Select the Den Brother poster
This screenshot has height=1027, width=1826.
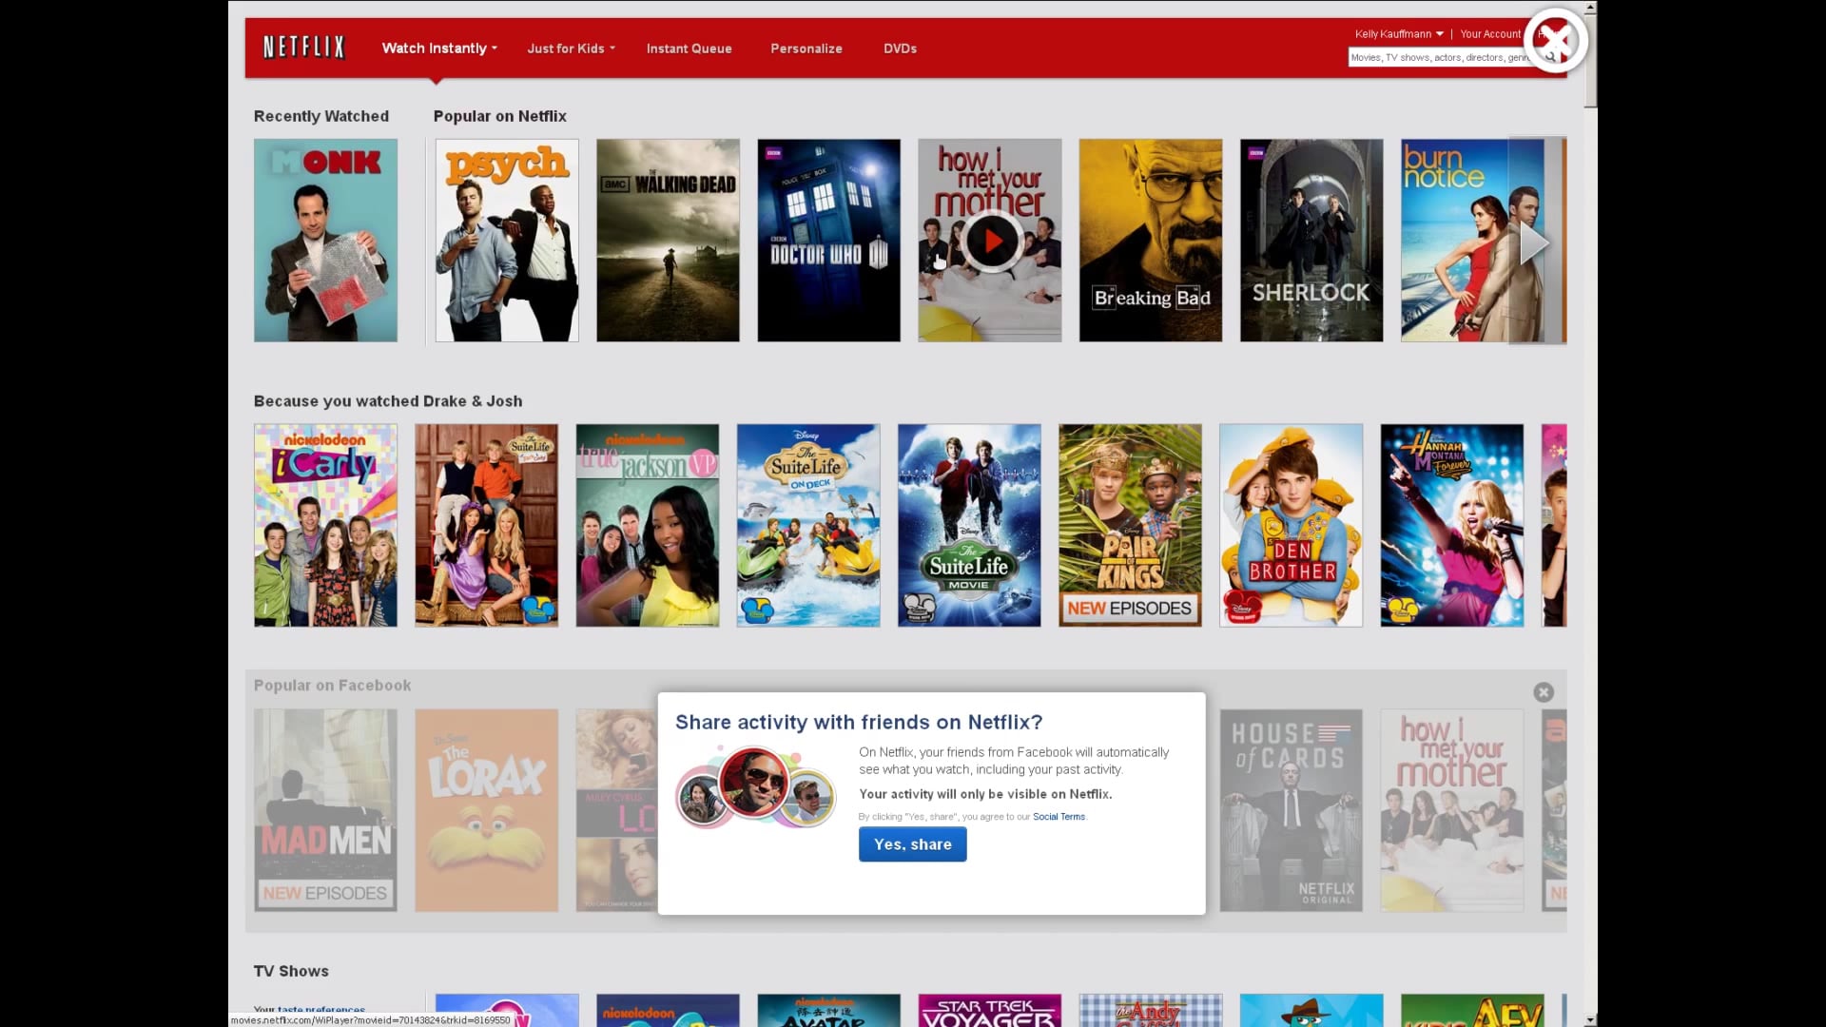(1291, 526)
